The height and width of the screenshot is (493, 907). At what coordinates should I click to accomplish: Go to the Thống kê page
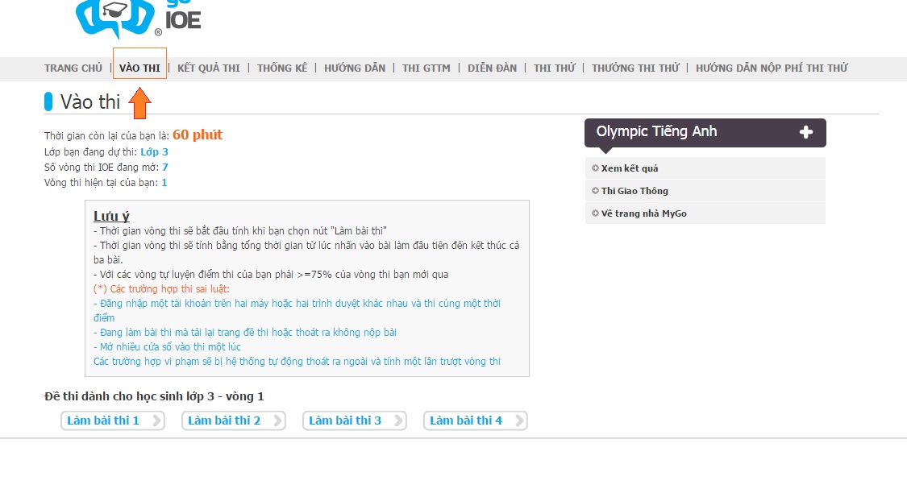point(282,68)
